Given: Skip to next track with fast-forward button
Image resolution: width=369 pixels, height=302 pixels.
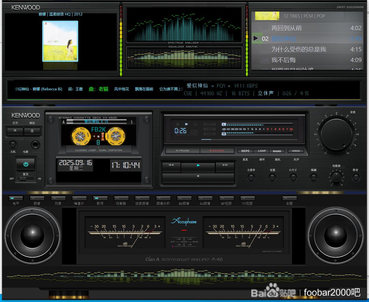Looking at the screenshot, I should coord(225,166).
